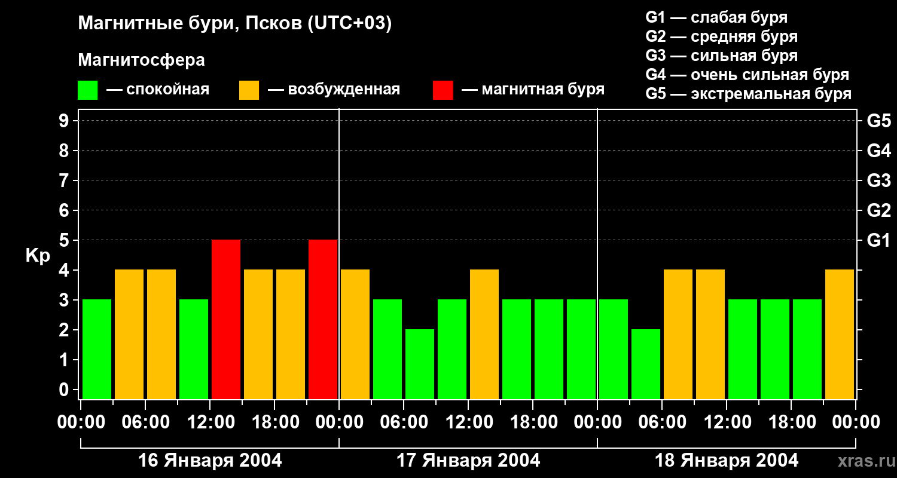Viewport: 897px width, 478px height.
Task: Click the green bar for 12:00–15:00 on 18 January
Action: click(x=743, y=349)
